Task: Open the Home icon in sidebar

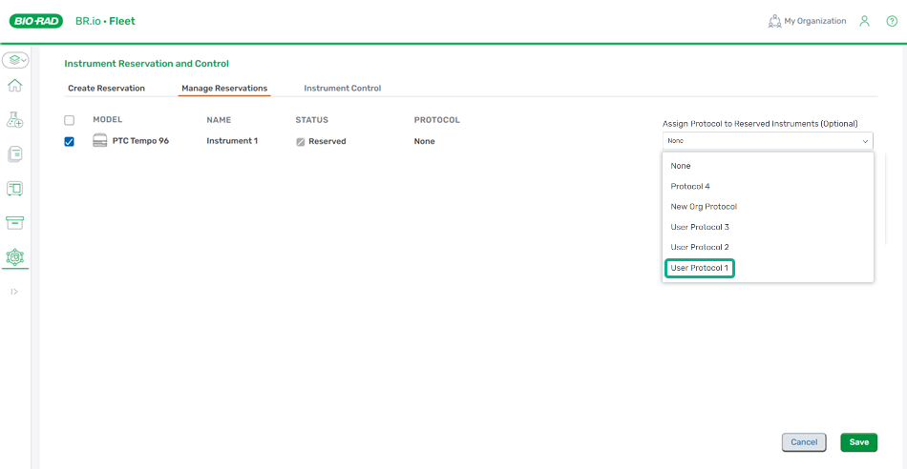Action: click(x=14, y=86)
